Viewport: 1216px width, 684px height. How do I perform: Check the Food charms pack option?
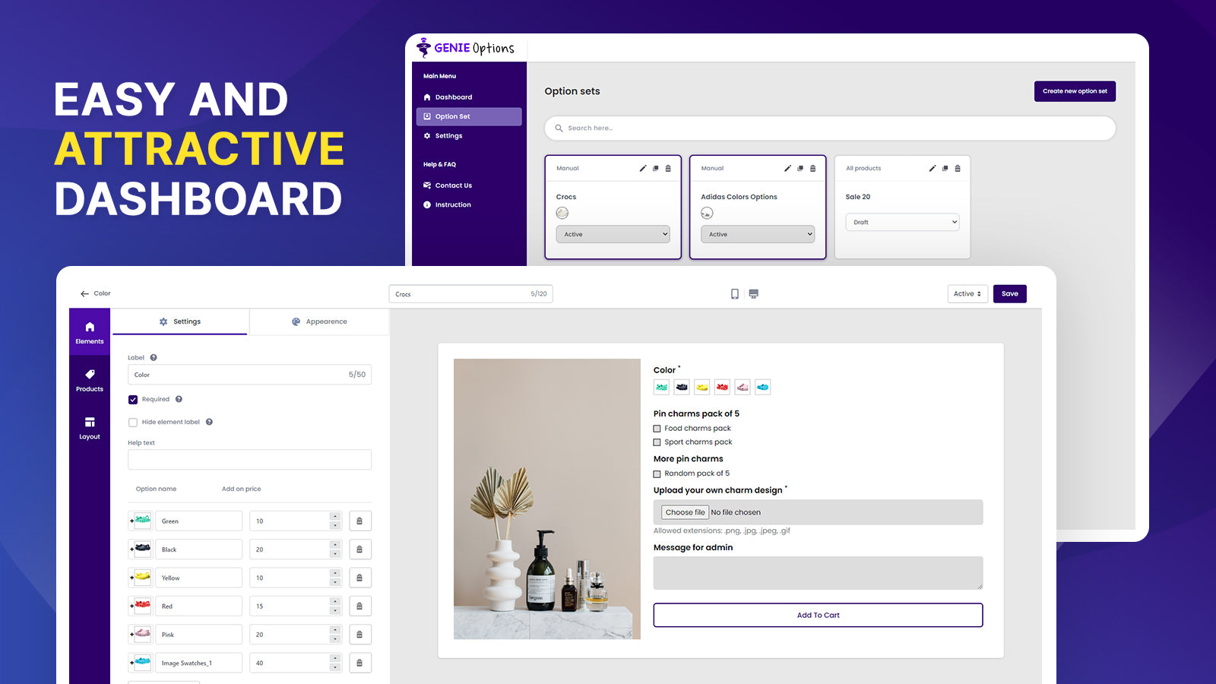pyautogui.click(x=657, y=428)
